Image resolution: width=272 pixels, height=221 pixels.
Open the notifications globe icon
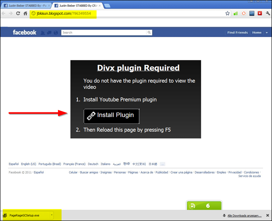pyautogui.click(x=56, y=33)
